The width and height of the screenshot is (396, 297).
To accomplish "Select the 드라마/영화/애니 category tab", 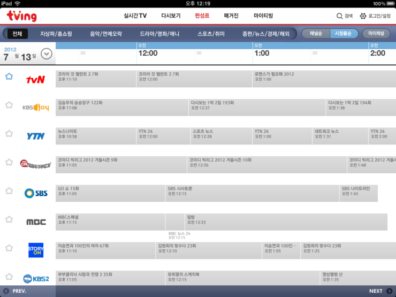I will (159, 34).
